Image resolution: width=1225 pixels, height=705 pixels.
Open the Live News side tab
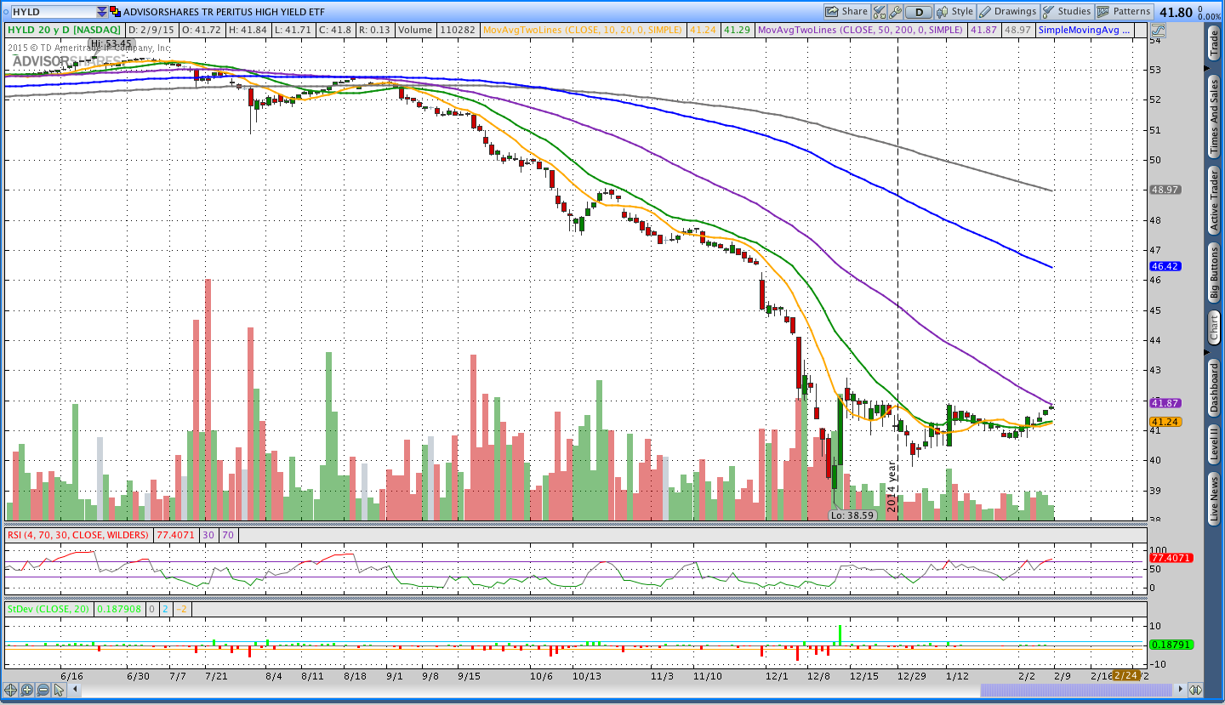point(1214,499)
